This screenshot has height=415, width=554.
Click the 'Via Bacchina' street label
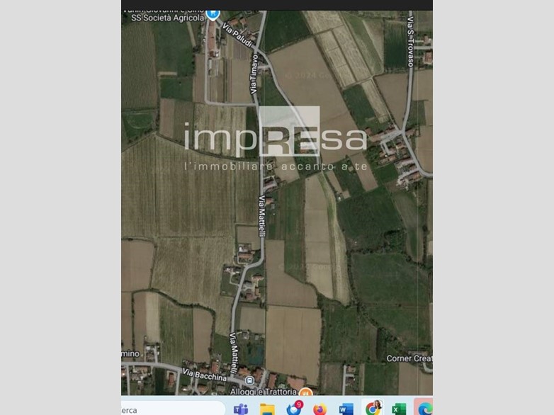pyautogui.click(x=205, y=375)
